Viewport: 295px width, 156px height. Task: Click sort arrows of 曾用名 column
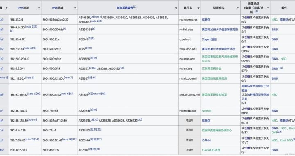[198, 8]
